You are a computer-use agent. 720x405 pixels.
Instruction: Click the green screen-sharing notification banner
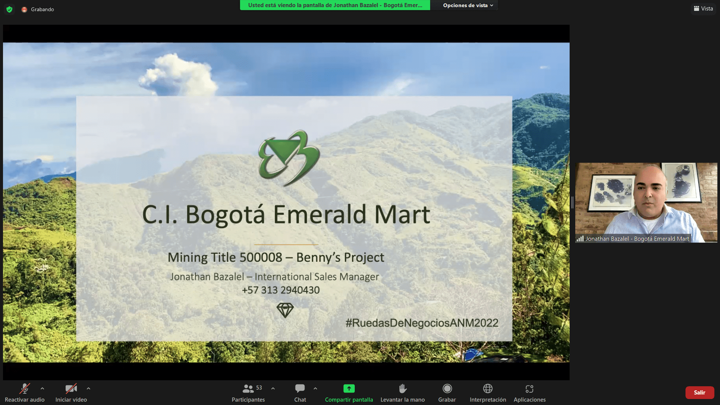335,5
